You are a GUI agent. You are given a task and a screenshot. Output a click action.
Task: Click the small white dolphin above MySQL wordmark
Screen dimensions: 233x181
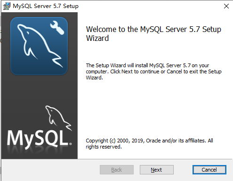[x=58, y=118]
